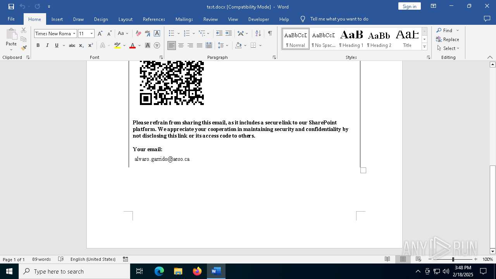Open the Line and Paragraph Spacing menu
The width and height of the screenshot is (496, 279).
[223, 45]
